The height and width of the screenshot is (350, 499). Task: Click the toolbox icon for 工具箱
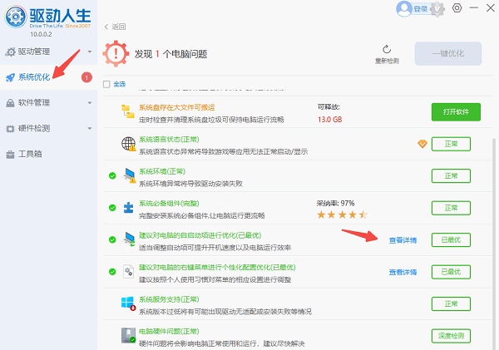tap(11, 155)
